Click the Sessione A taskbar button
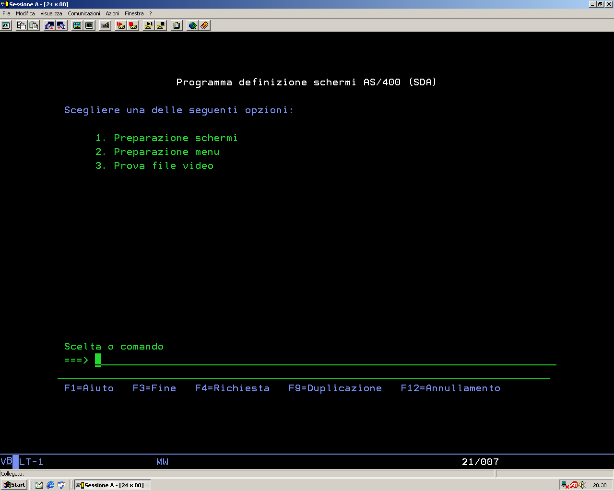Screen dimensions: 614x491 click(113, 485)
